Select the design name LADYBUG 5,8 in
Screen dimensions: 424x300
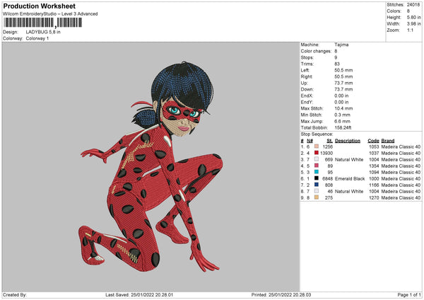coord(43,32)
